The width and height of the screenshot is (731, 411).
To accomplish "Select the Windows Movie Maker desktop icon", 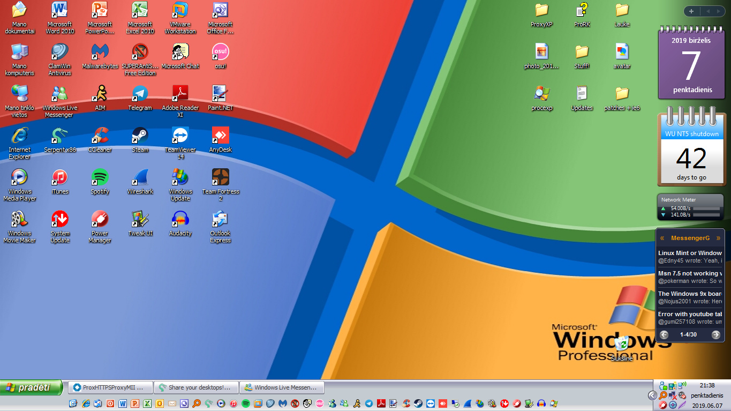I will click(19, 227).
